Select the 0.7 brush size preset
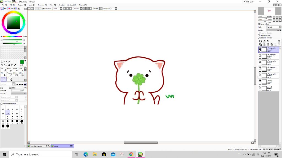282x158 pixels. click(3, 108)
